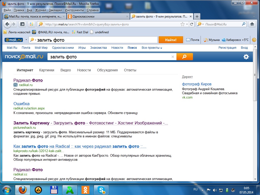Open the Firefox home page icon
Viewport: 260px width, 195px height.
[252, 24]
